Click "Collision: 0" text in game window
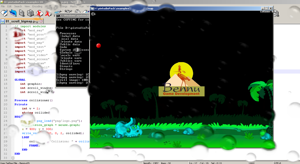This screenshot has width=300, height=164. coord(266,11)
